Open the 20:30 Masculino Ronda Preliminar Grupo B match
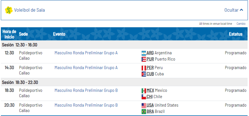 (x=86, y=105)
